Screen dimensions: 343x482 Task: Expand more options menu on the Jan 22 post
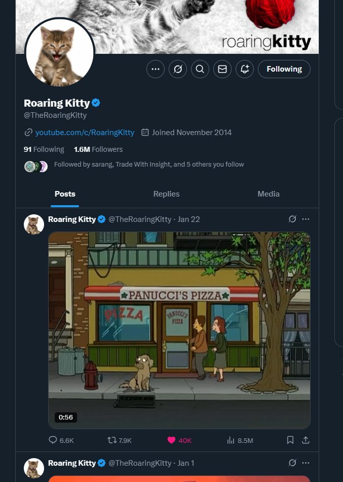click(x=306, y=219)
